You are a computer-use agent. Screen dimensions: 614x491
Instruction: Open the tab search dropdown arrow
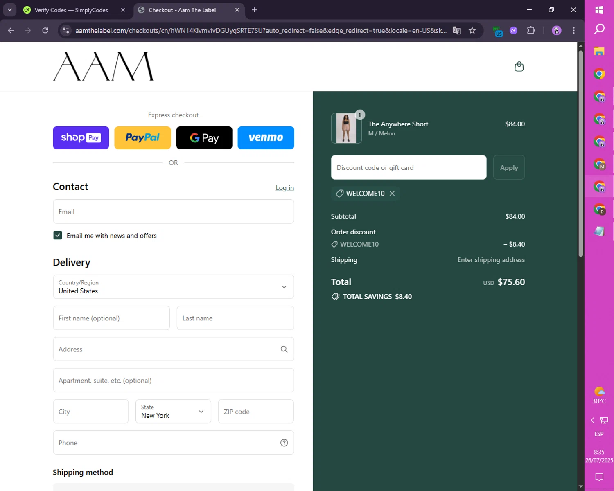9,10
